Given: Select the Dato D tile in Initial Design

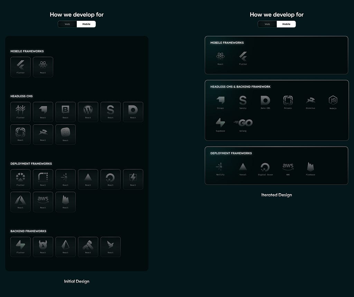Looking at the screenshot, I should point(133,112).
